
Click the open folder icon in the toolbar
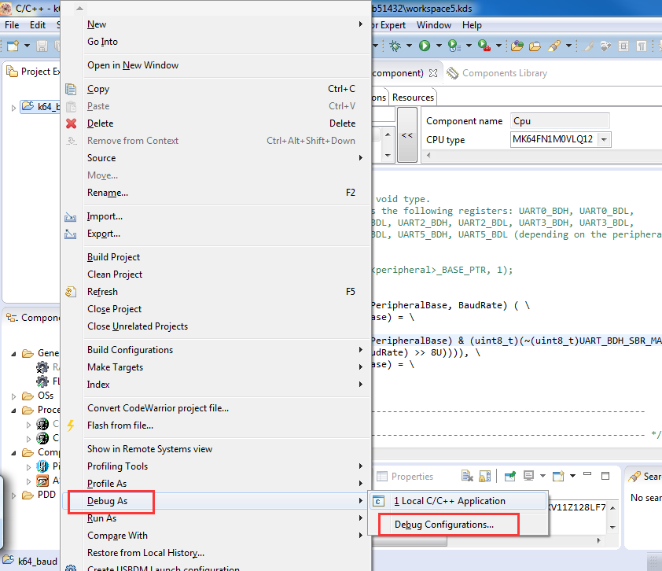click(535, 46)
